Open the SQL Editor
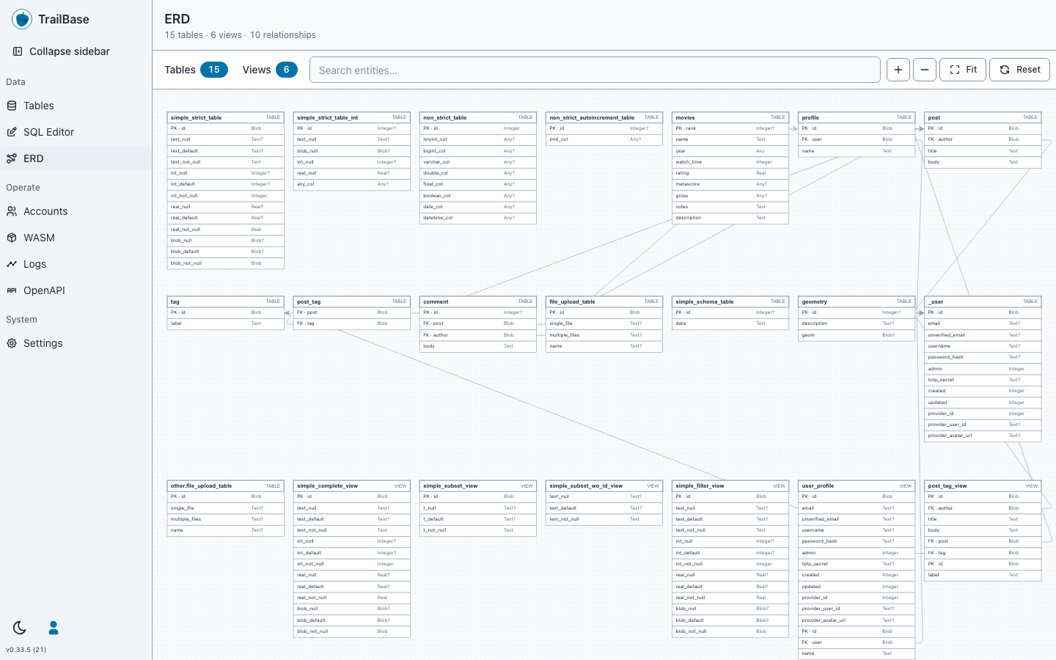Screen dimensions: 1056x660 [x=76, y=132]
